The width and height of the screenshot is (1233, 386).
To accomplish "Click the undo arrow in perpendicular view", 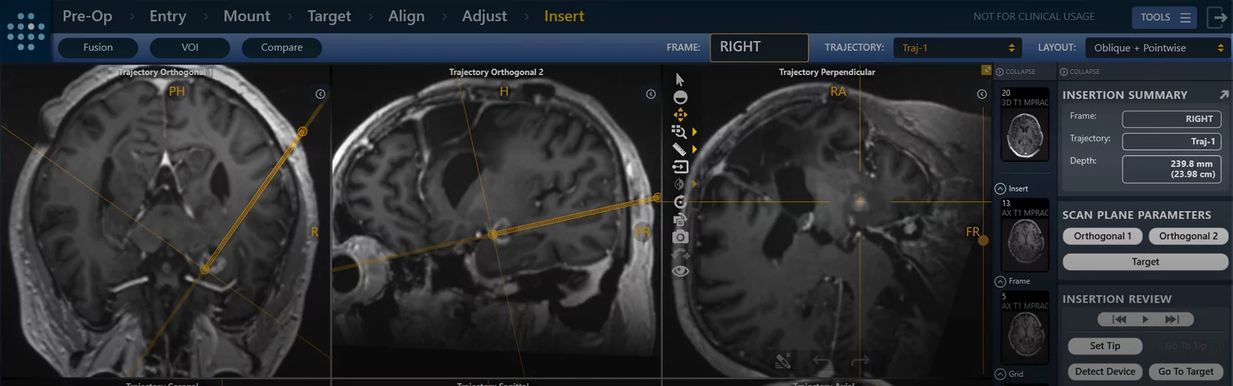I will tap(822, 361).
